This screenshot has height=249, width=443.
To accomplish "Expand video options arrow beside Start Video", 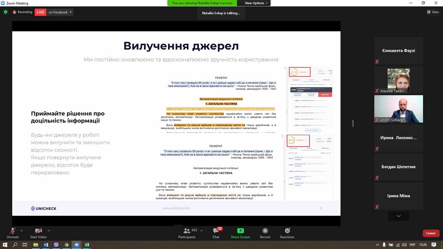I will coord(49,231).
